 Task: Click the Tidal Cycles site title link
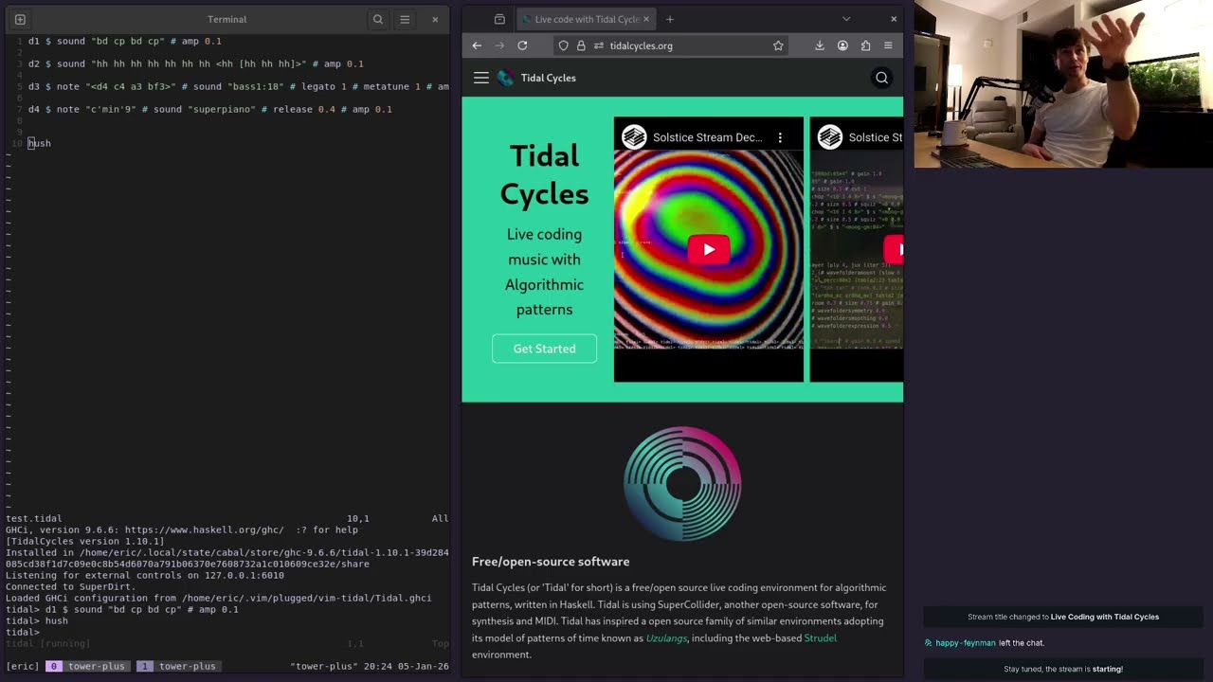pyautogui.click(x=548, y=78)
